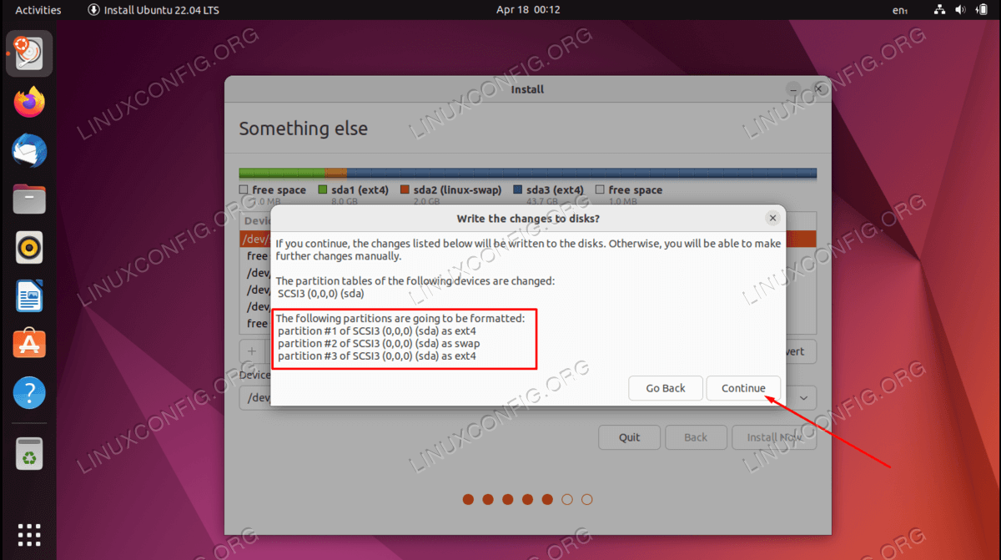The image size is (1001, 560).
Task: Click the Ubuntu installer dock icon
Action: [29, 54]
